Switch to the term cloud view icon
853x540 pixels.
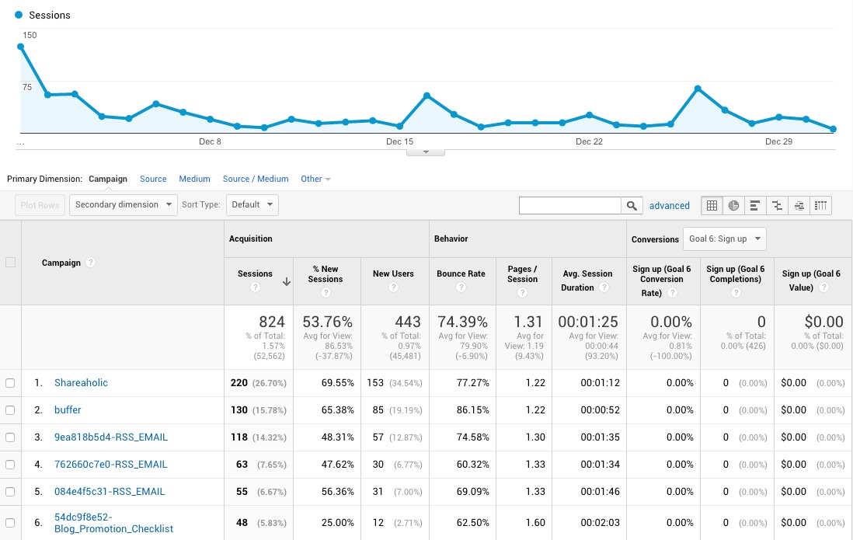tap(799, 205)
